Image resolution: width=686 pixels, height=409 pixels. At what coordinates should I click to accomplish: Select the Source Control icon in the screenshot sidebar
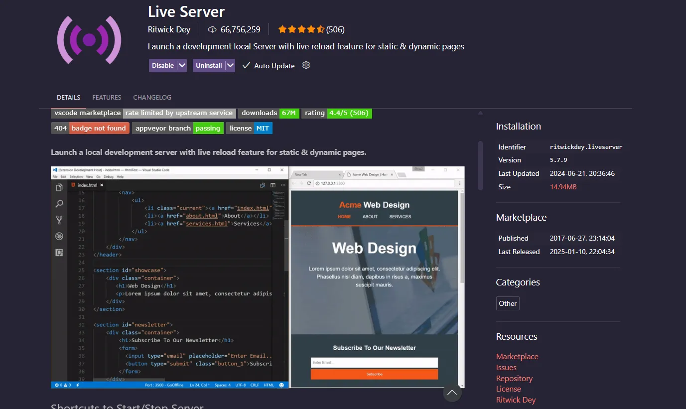click(x=59, y=219)
